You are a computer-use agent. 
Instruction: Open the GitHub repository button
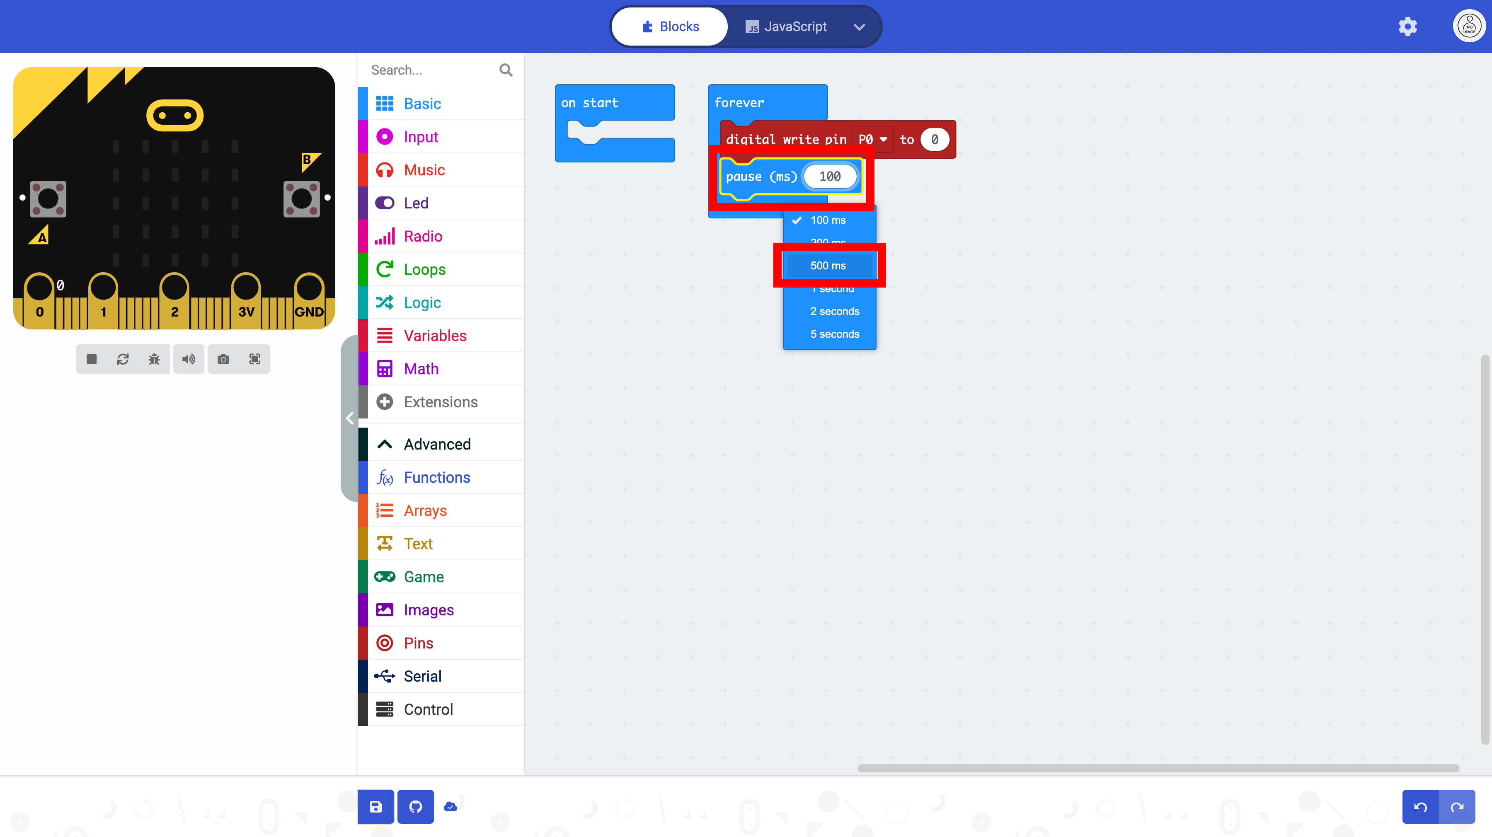415,806
